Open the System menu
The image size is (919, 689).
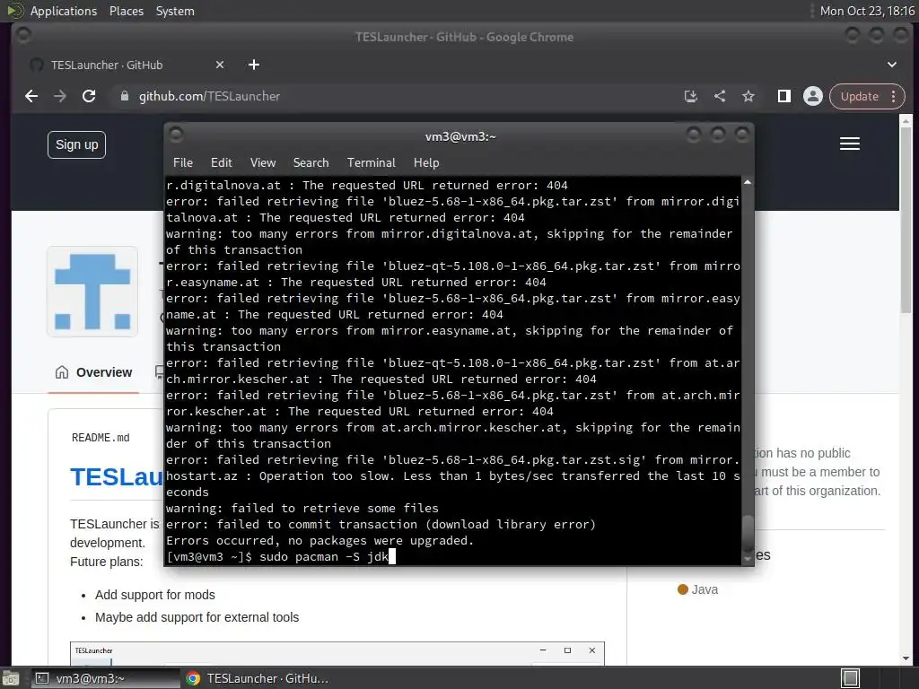click(x=175, y=11)
